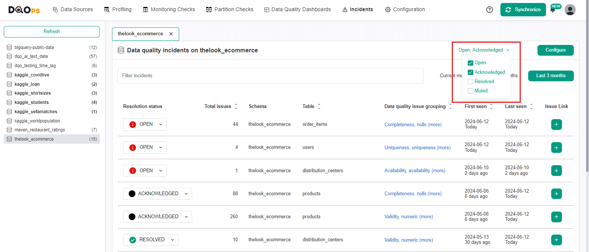The width and height of the screenshot is (589, 252).
Task: Focus the Filter incidents field
Action: tap(270, 76)
